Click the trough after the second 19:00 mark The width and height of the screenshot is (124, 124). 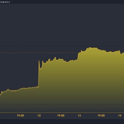(x=67, y=62)
